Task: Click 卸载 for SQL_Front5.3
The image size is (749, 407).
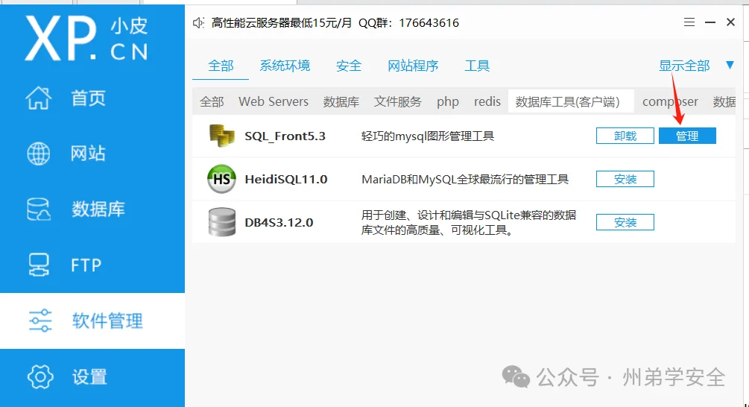Action: 625,136
